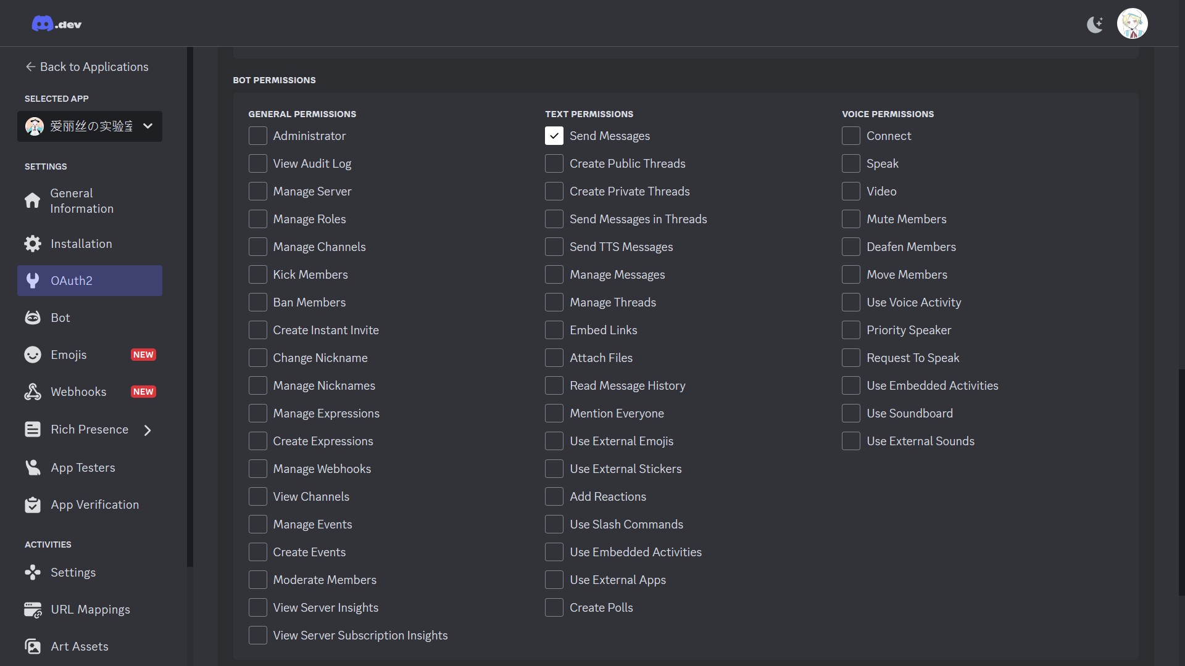Click the Installation gear icon
The height and width of the screenshot is (666, 1185).
tap(33, 244)
